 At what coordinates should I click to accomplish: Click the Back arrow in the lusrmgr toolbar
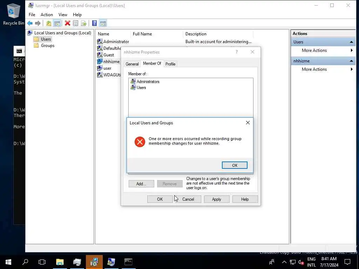(x=30, y=23)
